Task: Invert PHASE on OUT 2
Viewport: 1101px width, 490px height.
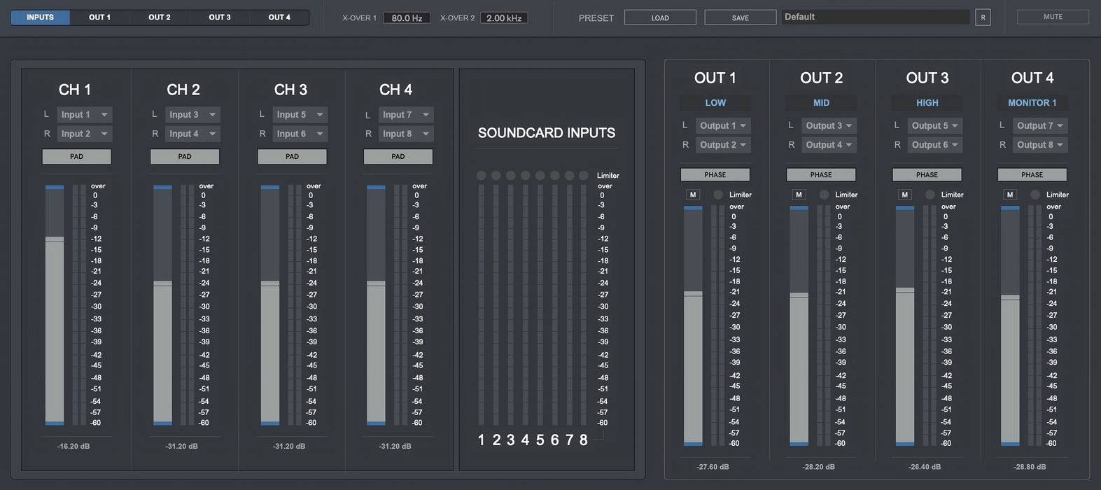Action: [x=821, y=175]
